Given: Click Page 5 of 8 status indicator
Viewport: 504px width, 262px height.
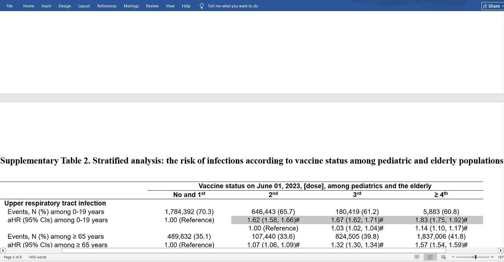Looking at the screenshot, I should (13, 257).
